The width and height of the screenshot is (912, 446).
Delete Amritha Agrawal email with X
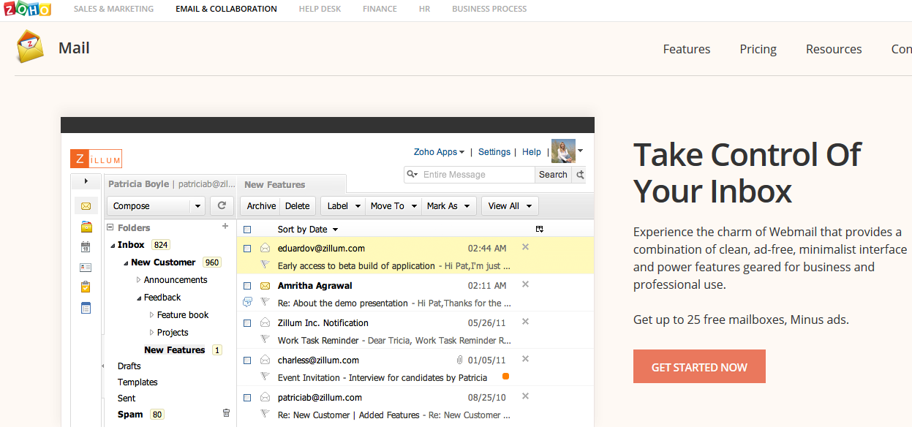coord(525,284)
